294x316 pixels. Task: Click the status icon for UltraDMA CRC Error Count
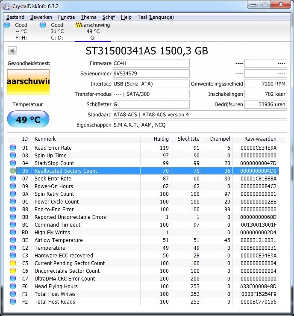[x=13, y=278]
